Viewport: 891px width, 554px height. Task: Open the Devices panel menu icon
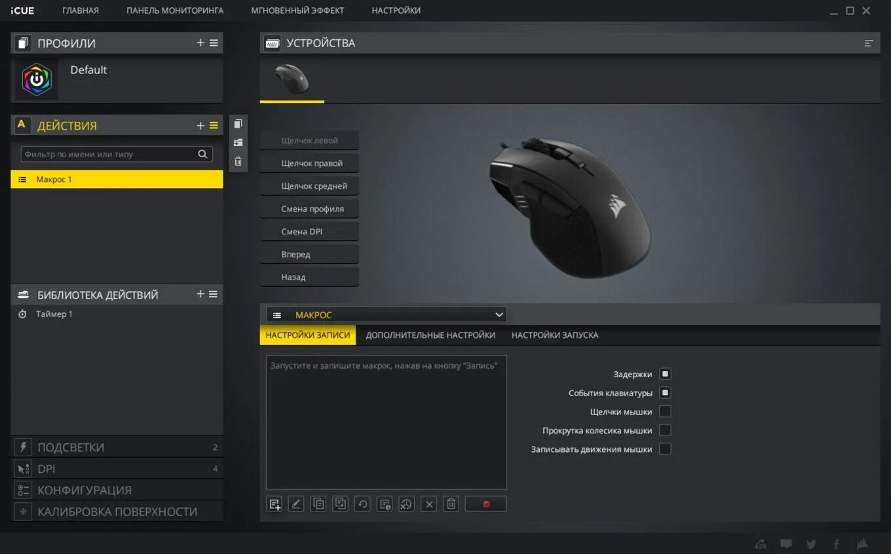pos(869,43)
